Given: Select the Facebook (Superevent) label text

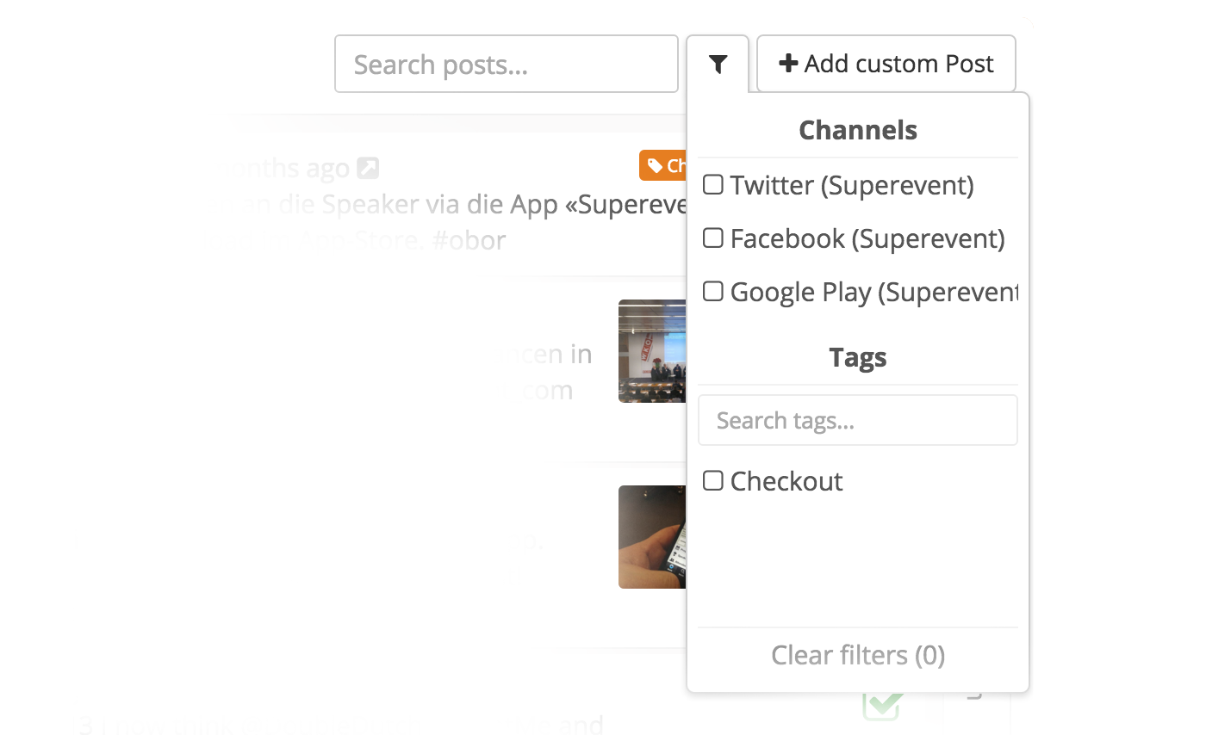Looking at the screenshot, I should 867,238.
